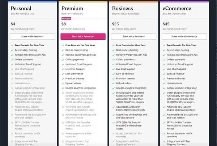Click checkmark beside Business Install plugins feature
217x146 pixels.
(114, 93)
